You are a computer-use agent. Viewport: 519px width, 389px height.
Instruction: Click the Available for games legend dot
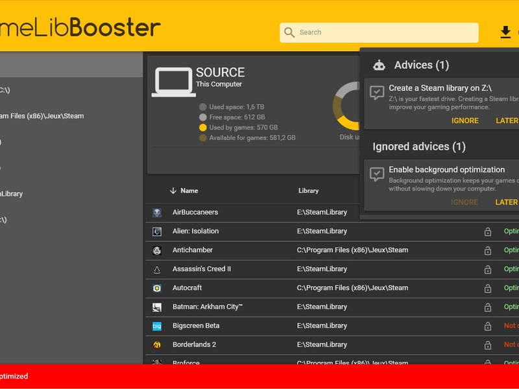tap(203, 137)
